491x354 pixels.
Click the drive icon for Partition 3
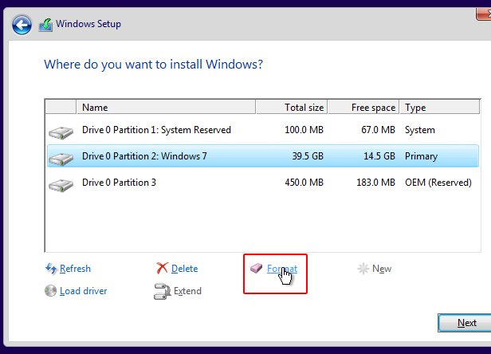coord(61,184)
